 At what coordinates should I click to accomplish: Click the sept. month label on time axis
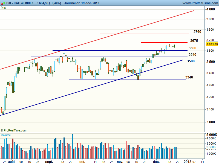[49, 162]
